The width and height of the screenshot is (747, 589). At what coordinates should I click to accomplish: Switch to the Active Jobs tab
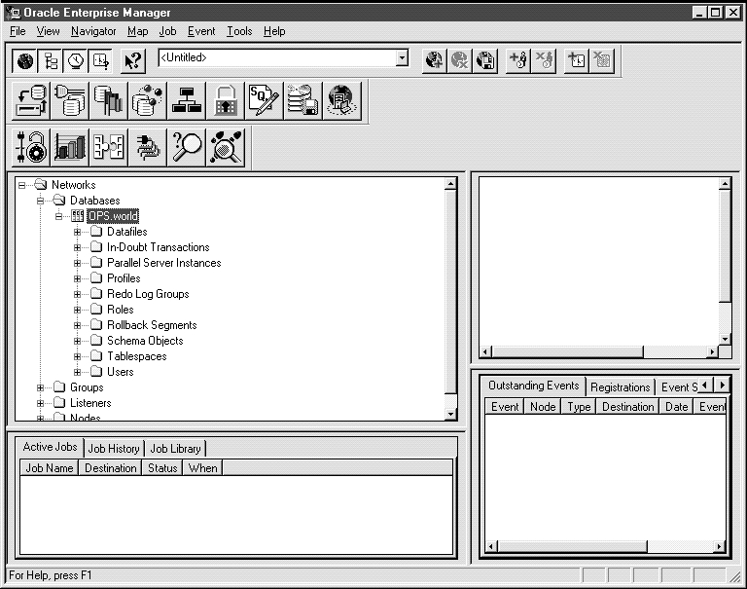coord(50,448)
